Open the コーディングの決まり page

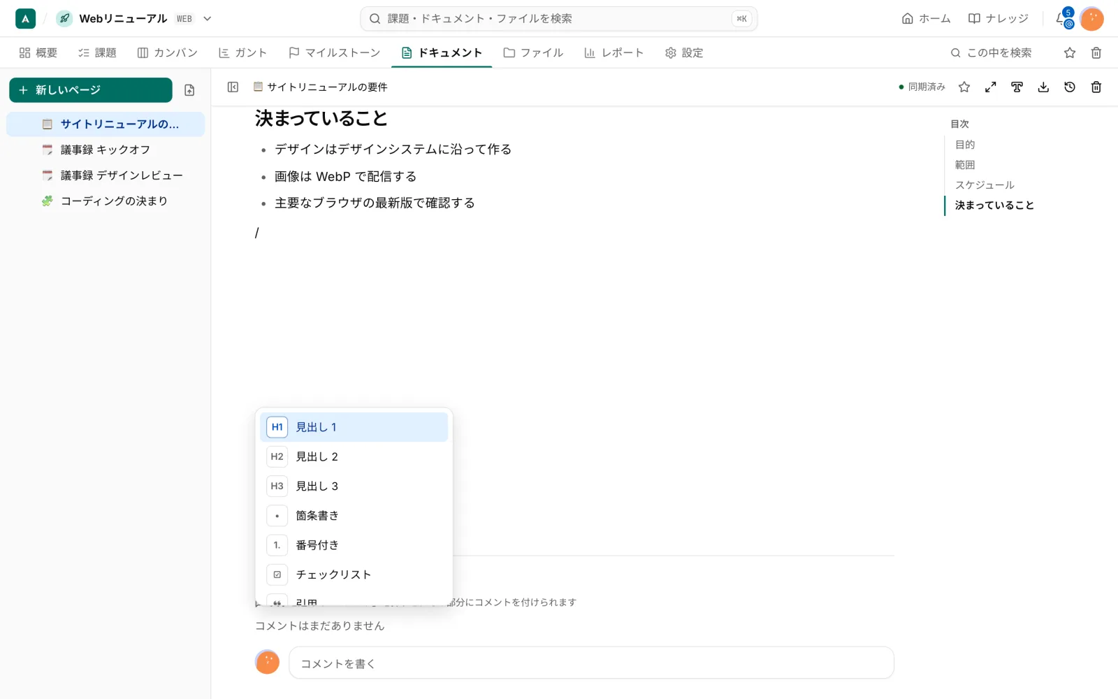click(x=106, y=201)
